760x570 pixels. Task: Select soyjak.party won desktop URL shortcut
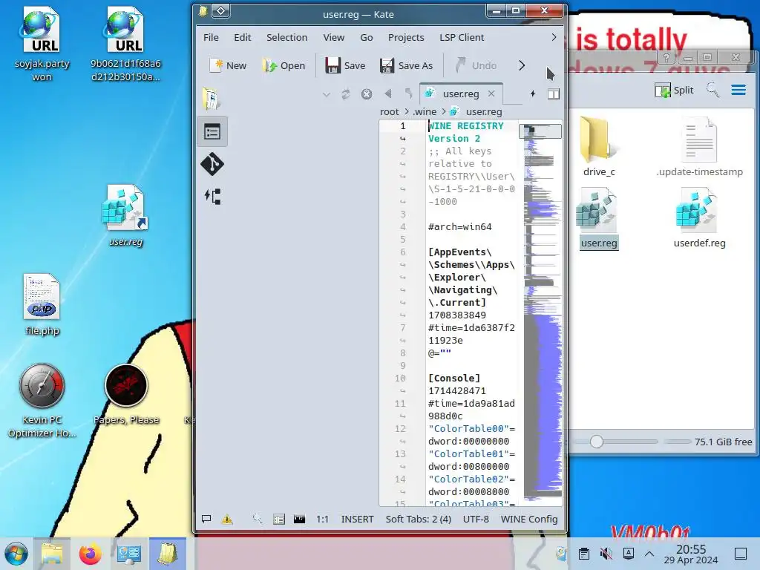pos(42,45)
